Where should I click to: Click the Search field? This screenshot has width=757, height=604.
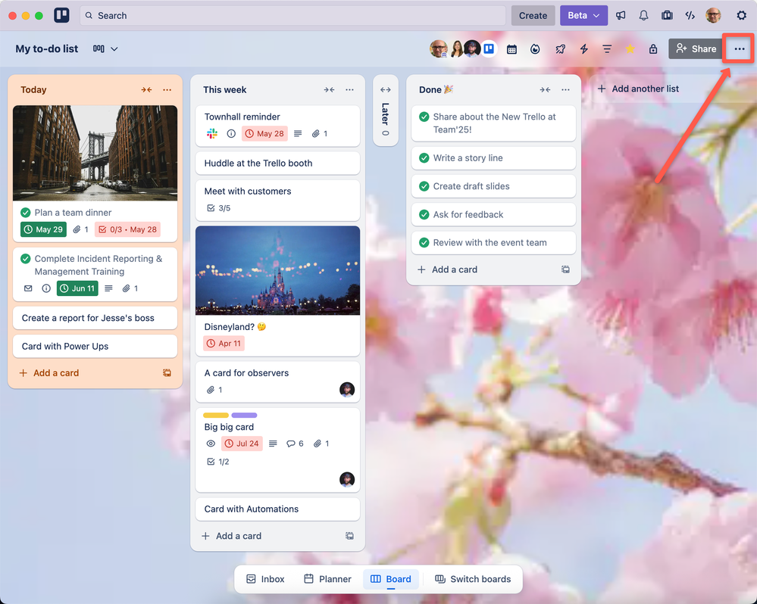click(227, 15)
